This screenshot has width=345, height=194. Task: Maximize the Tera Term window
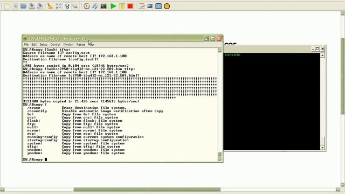pyautogui.click(x=213, y=38)
